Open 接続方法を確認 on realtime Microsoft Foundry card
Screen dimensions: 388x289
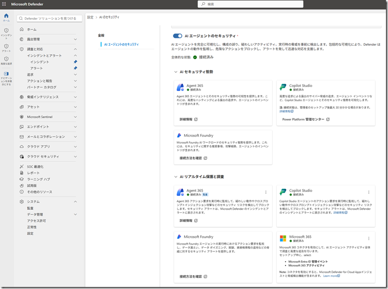(x=193, y=276)
